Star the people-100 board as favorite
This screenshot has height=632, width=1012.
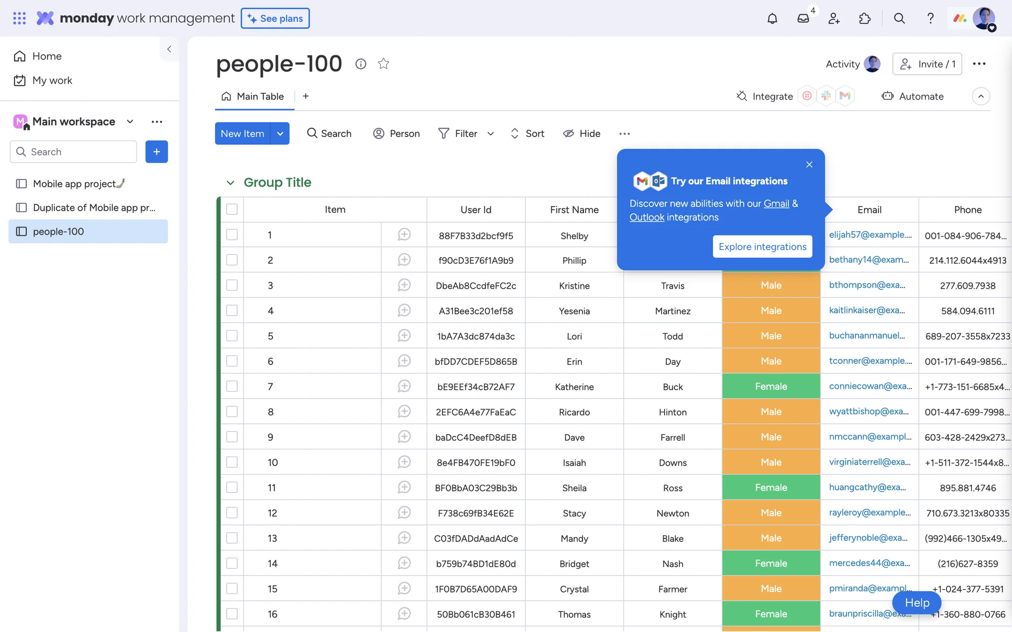point(383,64)
